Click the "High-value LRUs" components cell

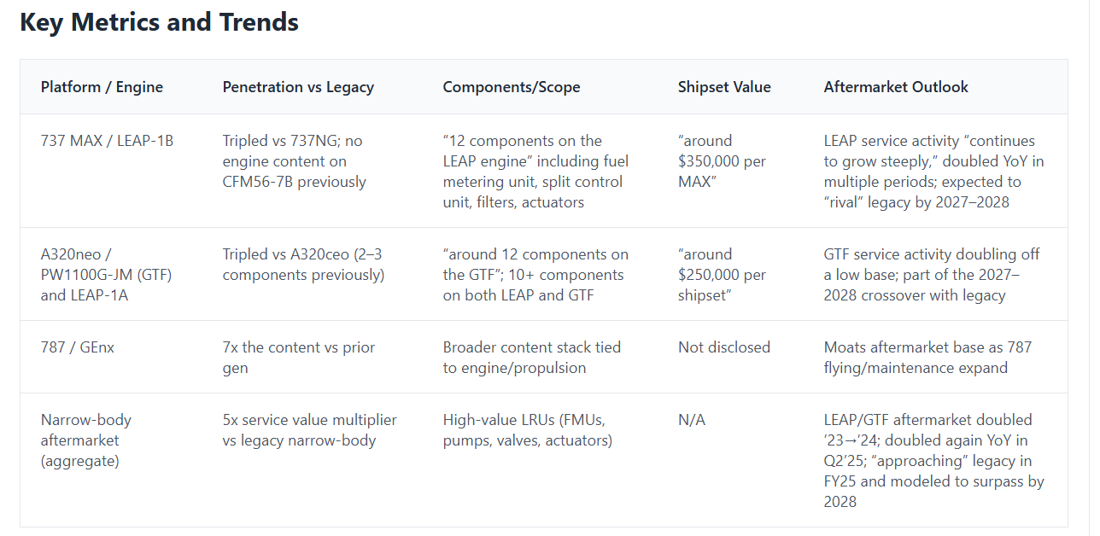(527, 430)
